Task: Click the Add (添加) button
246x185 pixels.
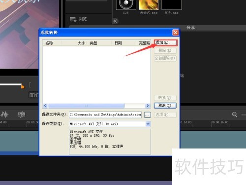Action: [x=165, y=43]
